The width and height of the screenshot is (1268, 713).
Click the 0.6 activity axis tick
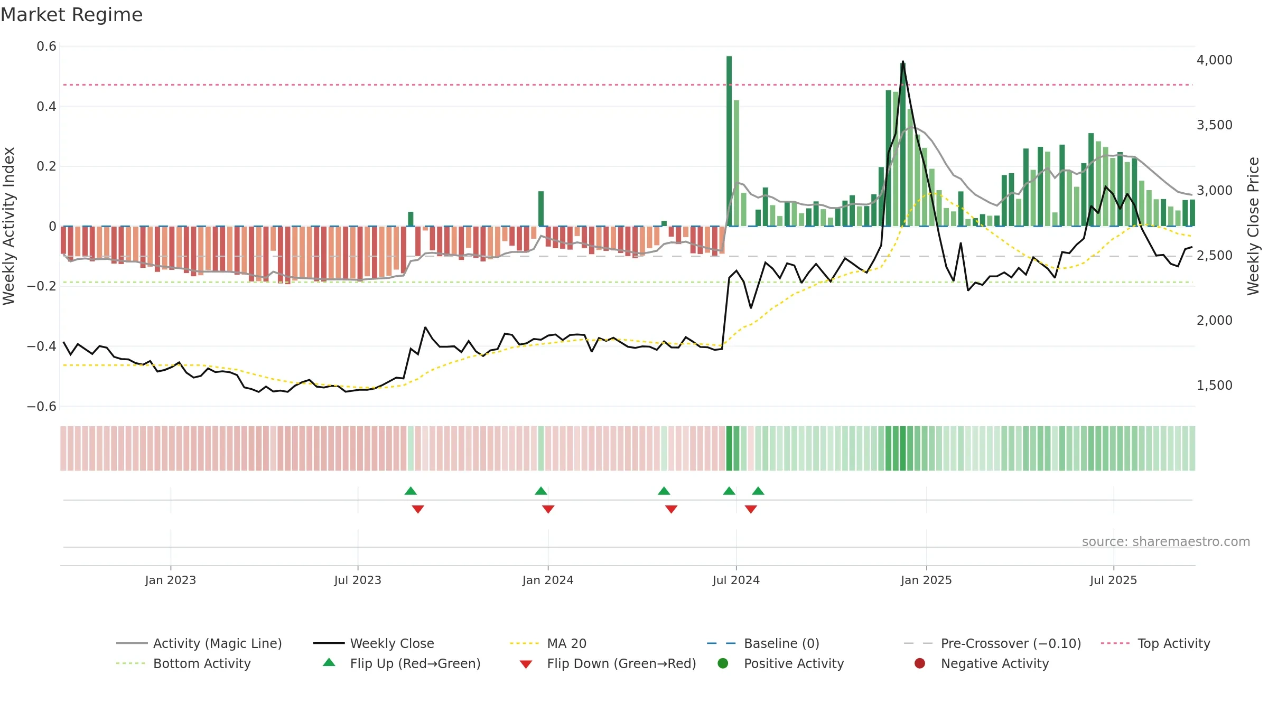point(46,46)
